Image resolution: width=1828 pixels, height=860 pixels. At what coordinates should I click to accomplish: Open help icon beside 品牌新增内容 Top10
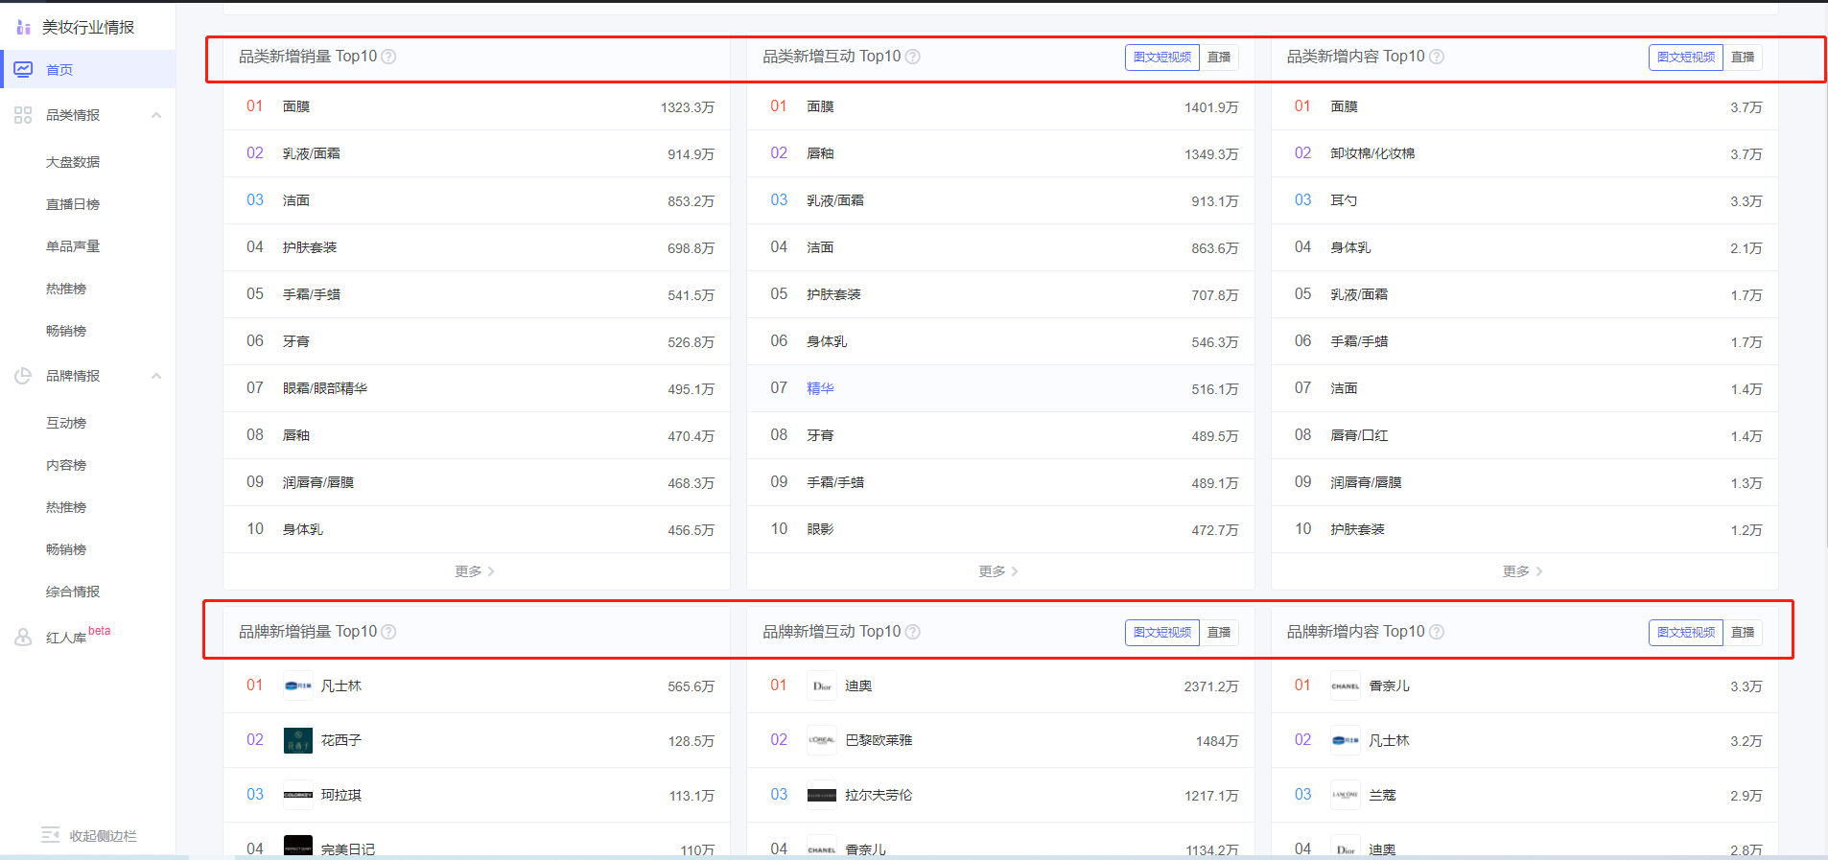(1437, 632)
